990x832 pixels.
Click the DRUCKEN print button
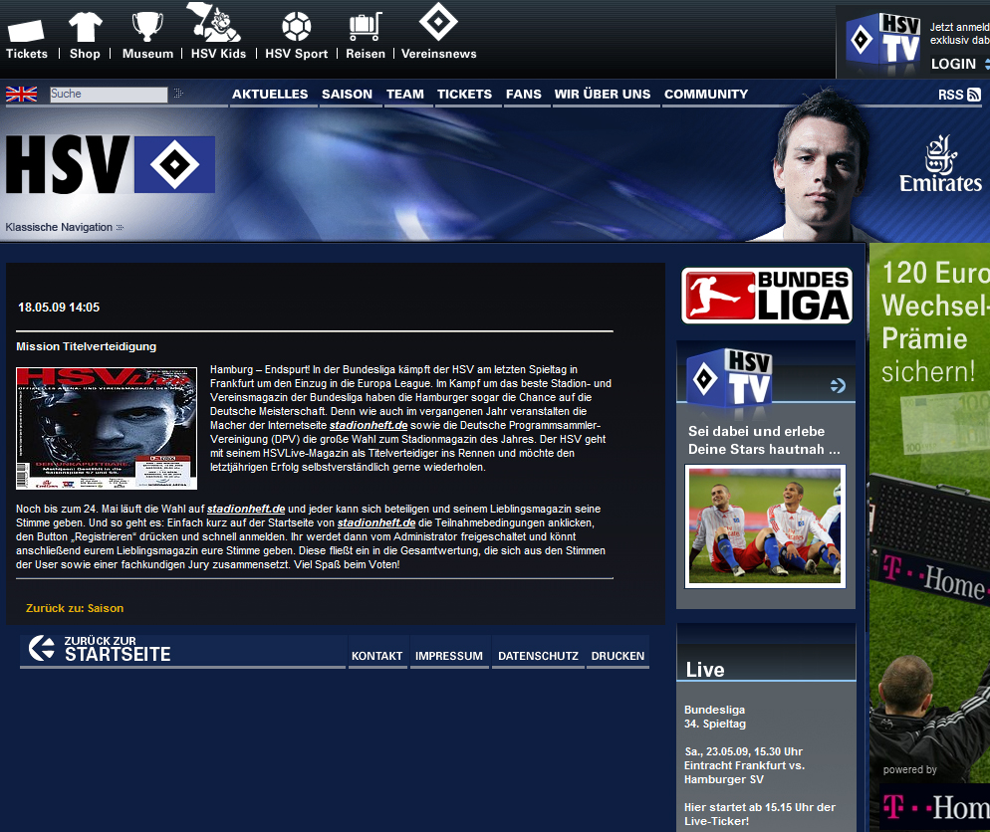pyautogui.click(x=618, y=656)
